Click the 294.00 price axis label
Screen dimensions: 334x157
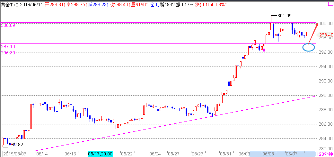[x=326, y=67]
